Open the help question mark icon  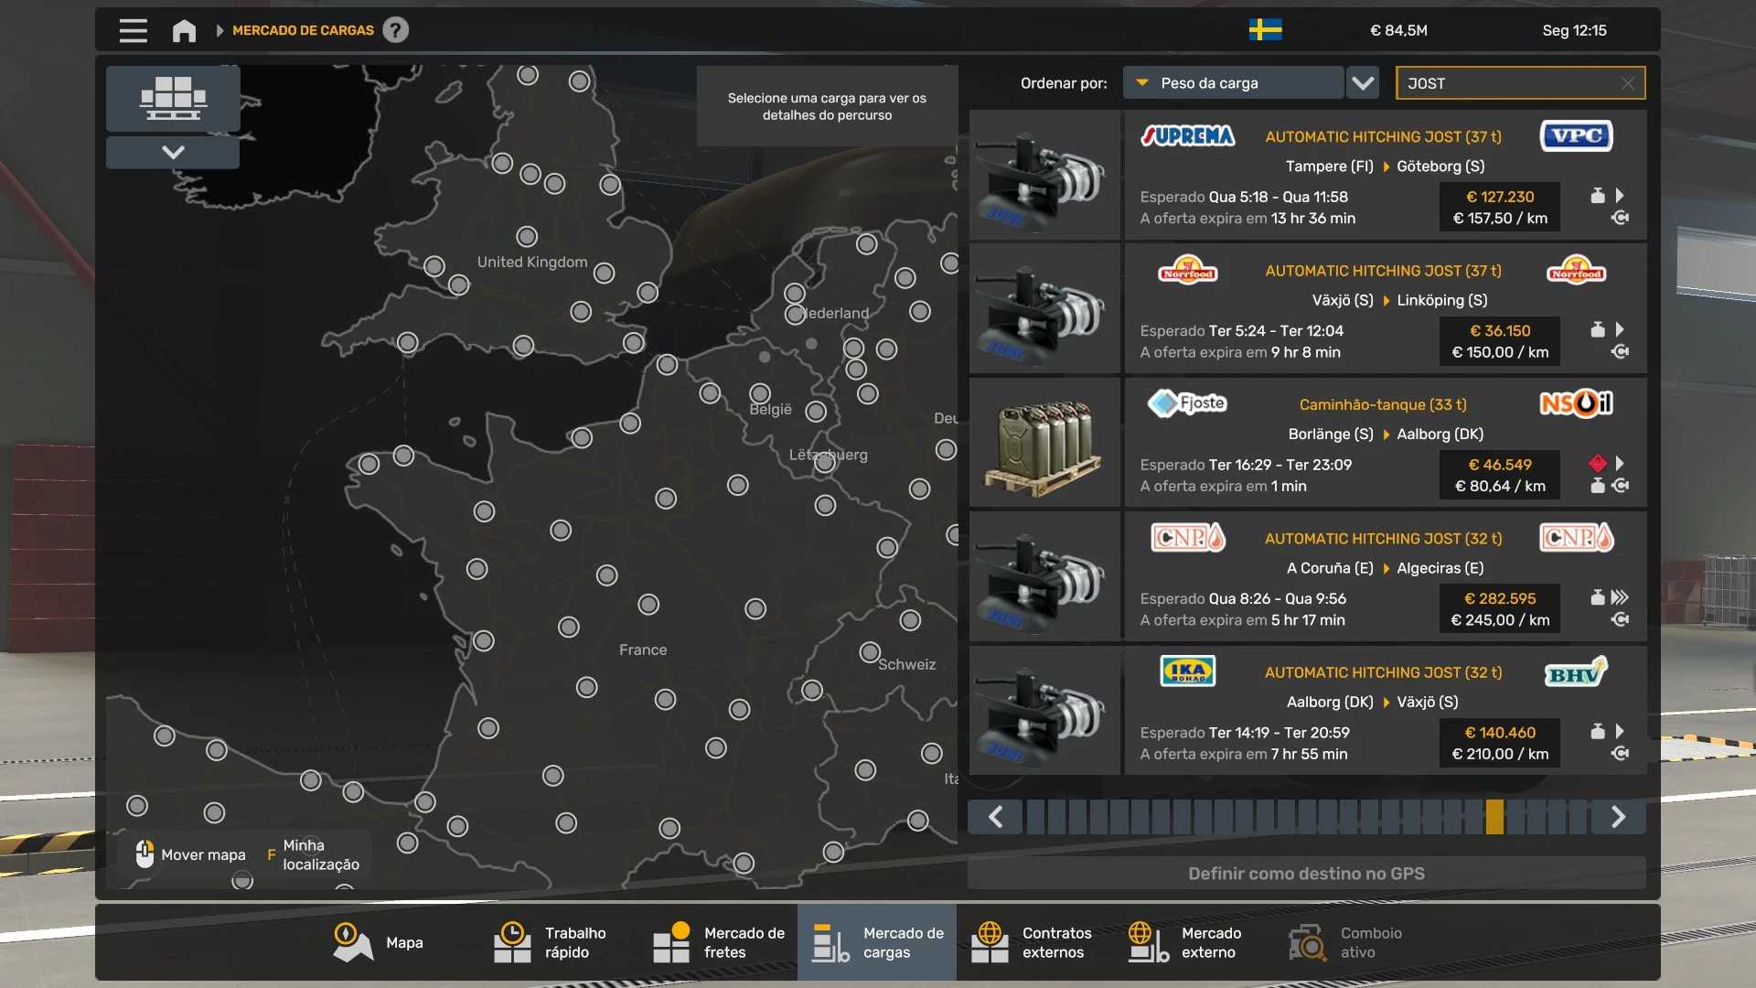pyautogui.click(x=395, y=30)
